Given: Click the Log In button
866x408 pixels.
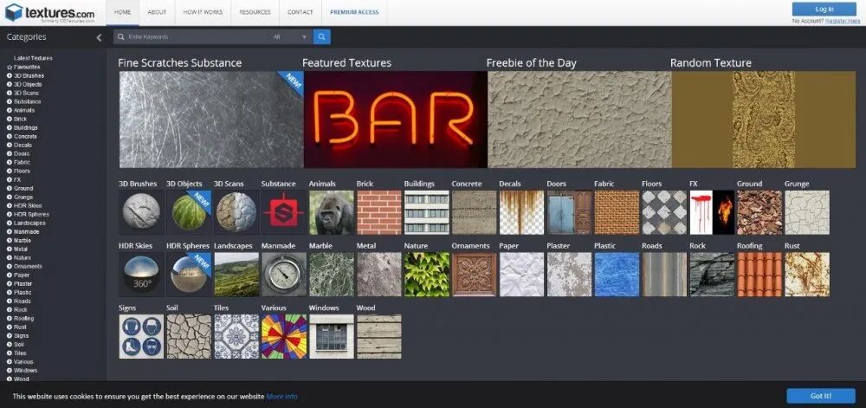Looking at the screenshot, I should [824, 10].
